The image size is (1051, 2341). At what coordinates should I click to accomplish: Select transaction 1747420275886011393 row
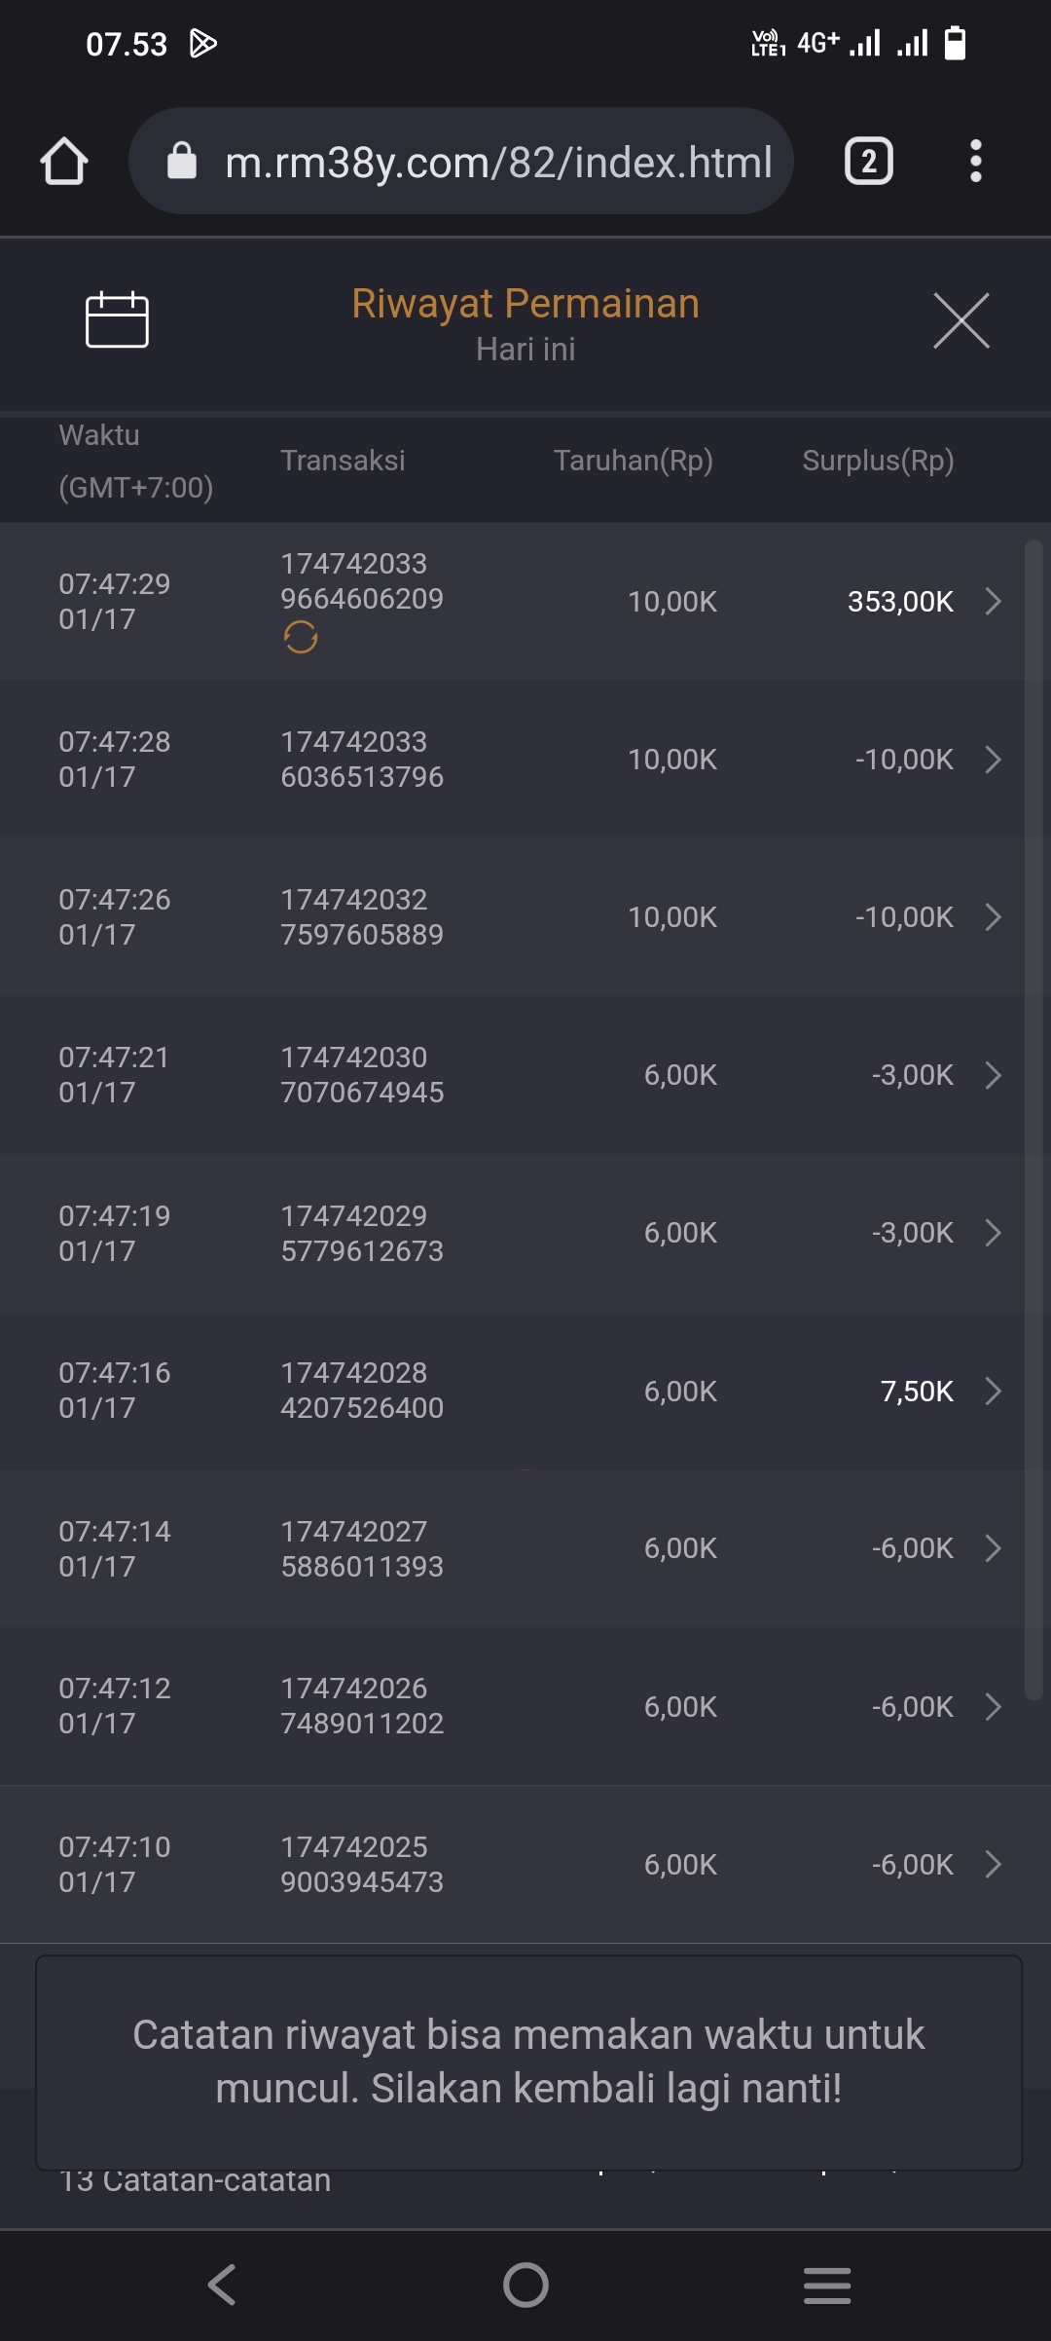click(x=362, y=1548)
